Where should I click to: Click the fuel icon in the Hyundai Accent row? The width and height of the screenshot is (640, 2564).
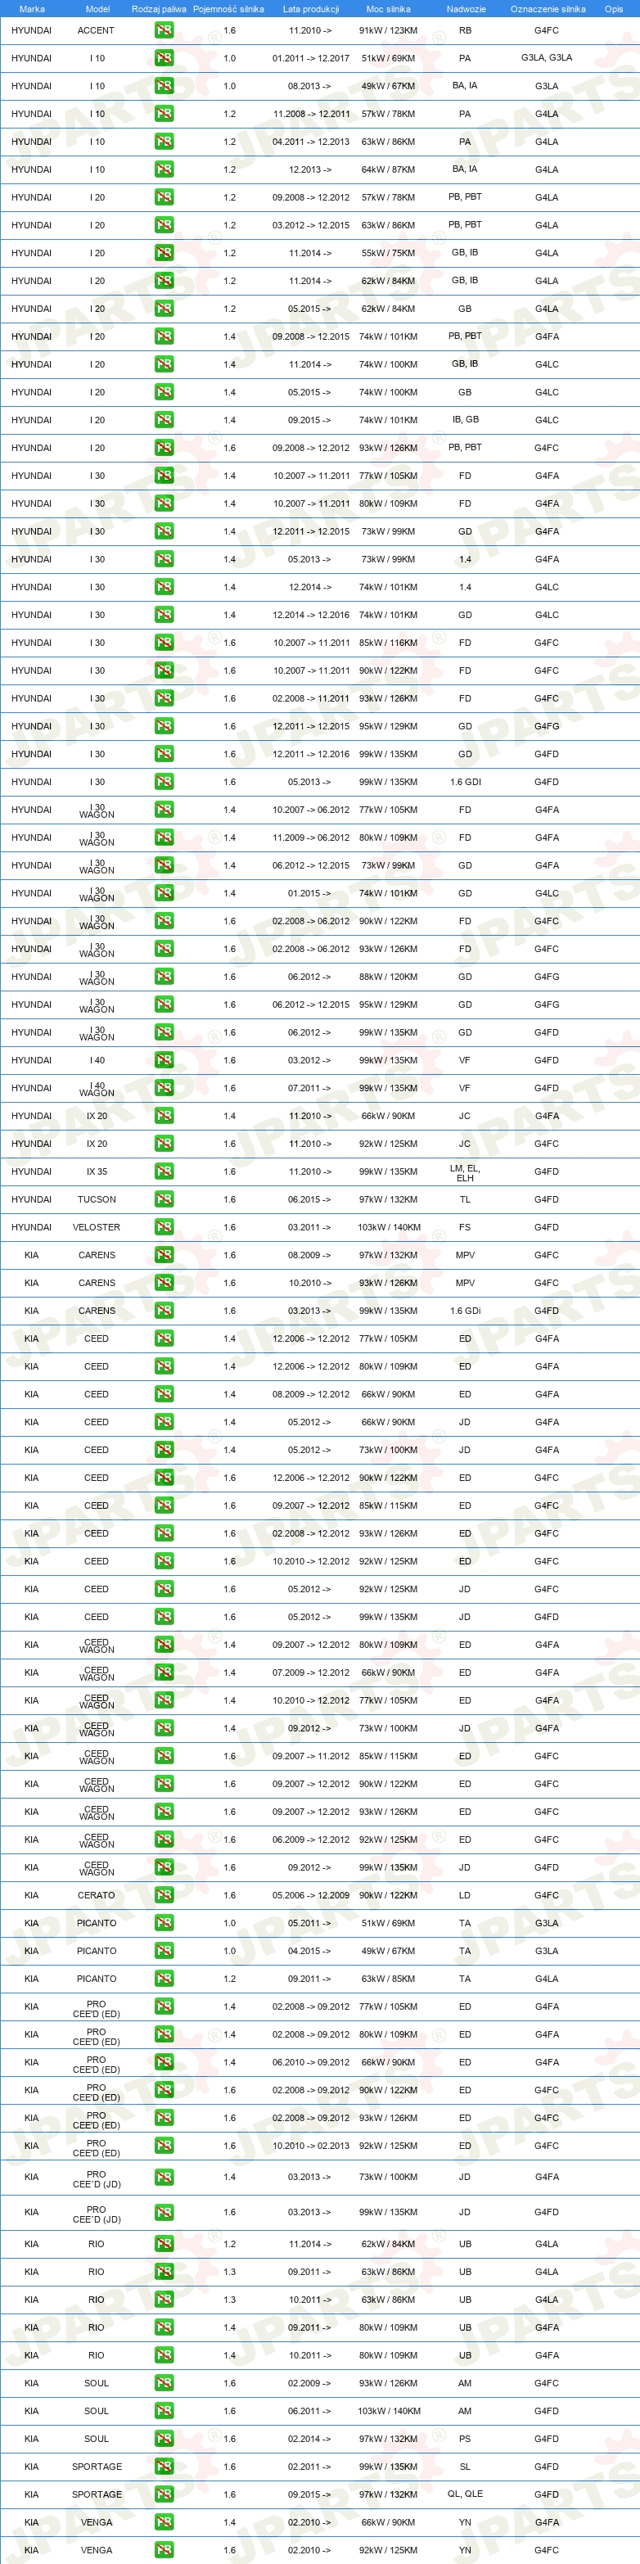[x=165, y=31]
